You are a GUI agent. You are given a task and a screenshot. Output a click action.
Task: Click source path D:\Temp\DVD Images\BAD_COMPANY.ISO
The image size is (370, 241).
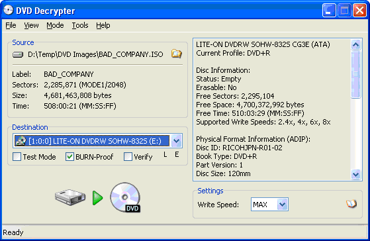click(x=95, y=54)
